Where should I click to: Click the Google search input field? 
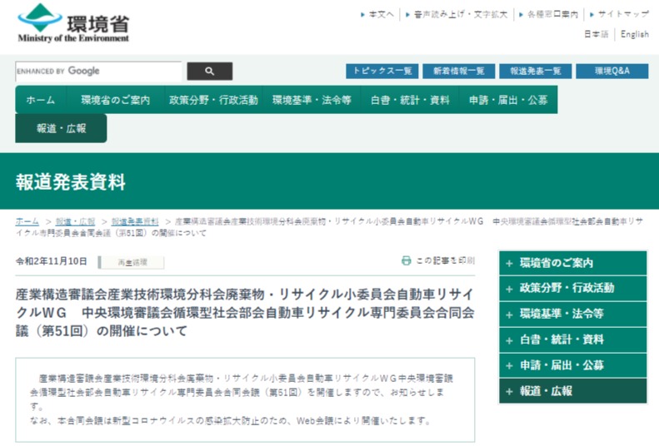[x=99, y=72]
